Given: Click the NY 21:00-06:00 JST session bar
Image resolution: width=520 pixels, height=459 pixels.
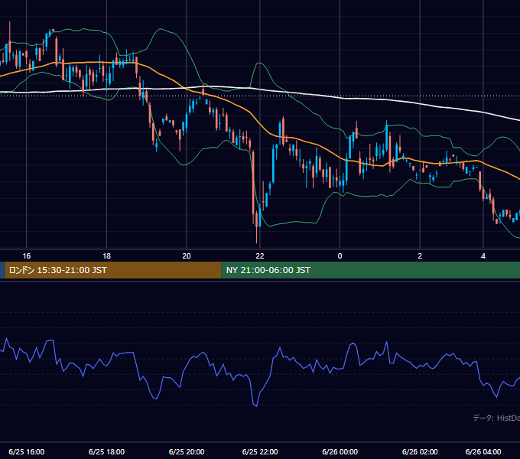Looking at the screenshot, I should [x=370, y=270].
